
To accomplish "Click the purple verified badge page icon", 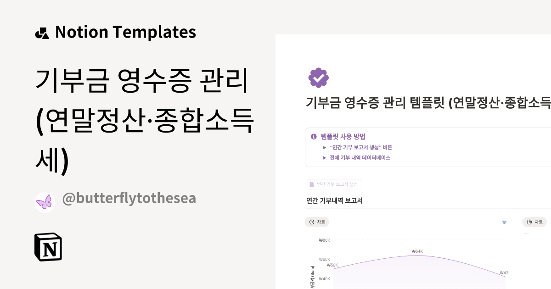I will 318,78.
